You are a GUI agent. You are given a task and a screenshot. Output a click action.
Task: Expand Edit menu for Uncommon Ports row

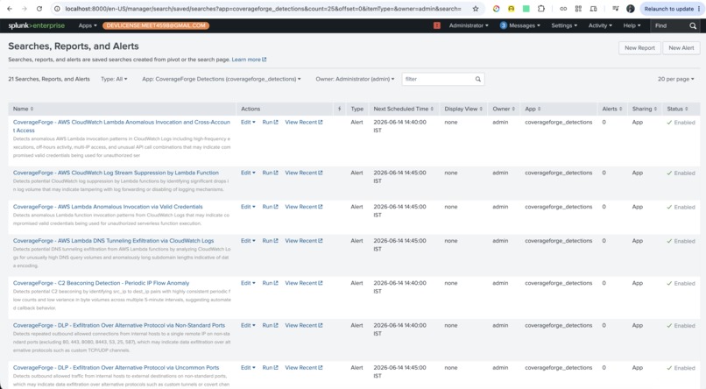point(248,368)
